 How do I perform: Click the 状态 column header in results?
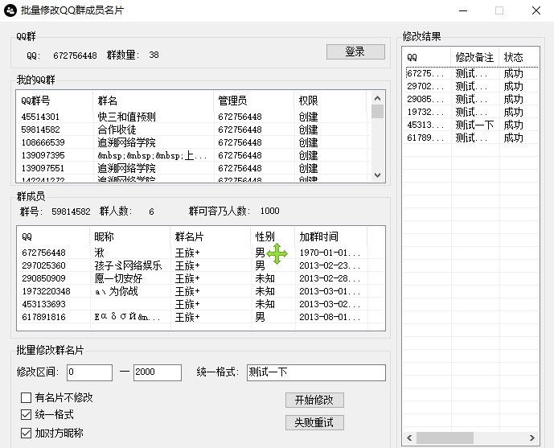[518, 57]
